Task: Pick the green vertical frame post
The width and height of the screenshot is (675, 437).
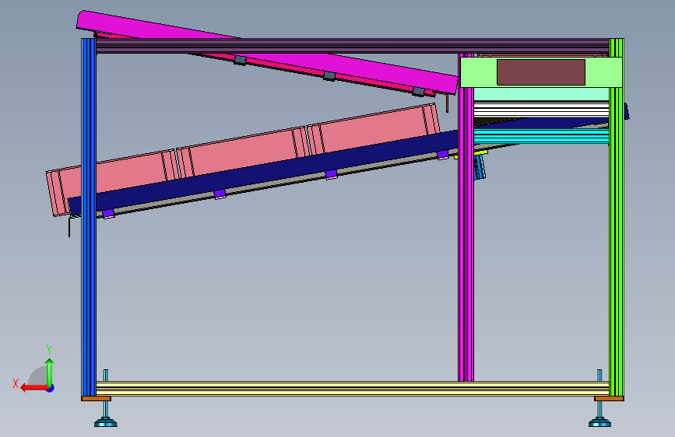Action: (617, 217)
